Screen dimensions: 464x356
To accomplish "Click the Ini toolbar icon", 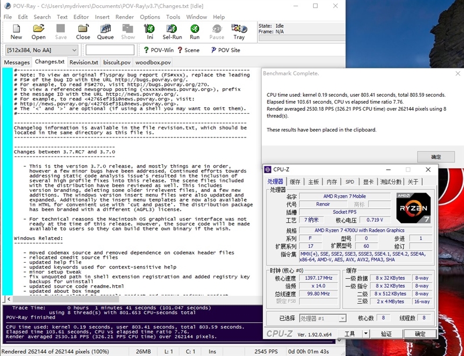I will point(150,31).
